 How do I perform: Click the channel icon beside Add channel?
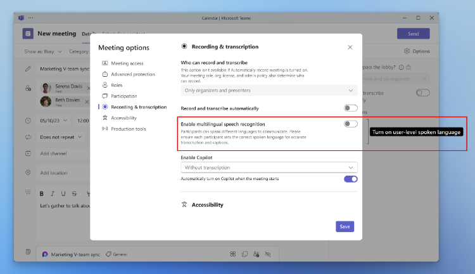pyautogui.click(x=28, y=153)
